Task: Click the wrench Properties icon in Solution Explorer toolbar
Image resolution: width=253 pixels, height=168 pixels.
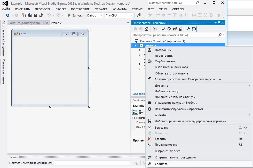Action: pyautogui.click(x=188, y=29)
